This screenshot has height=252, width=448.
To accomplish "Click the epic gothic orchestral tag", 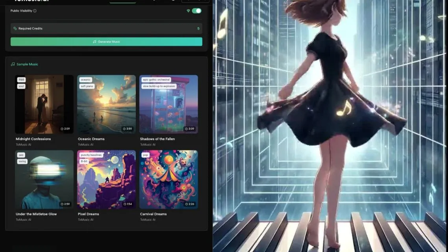I will click(x=156, y=80).
